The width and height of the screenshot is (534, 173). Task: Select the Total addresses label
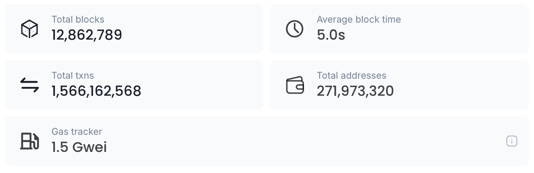pyautogui.click(x=351, y=76)
